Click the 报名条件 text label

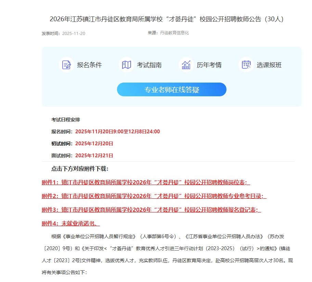coord(90,65)
